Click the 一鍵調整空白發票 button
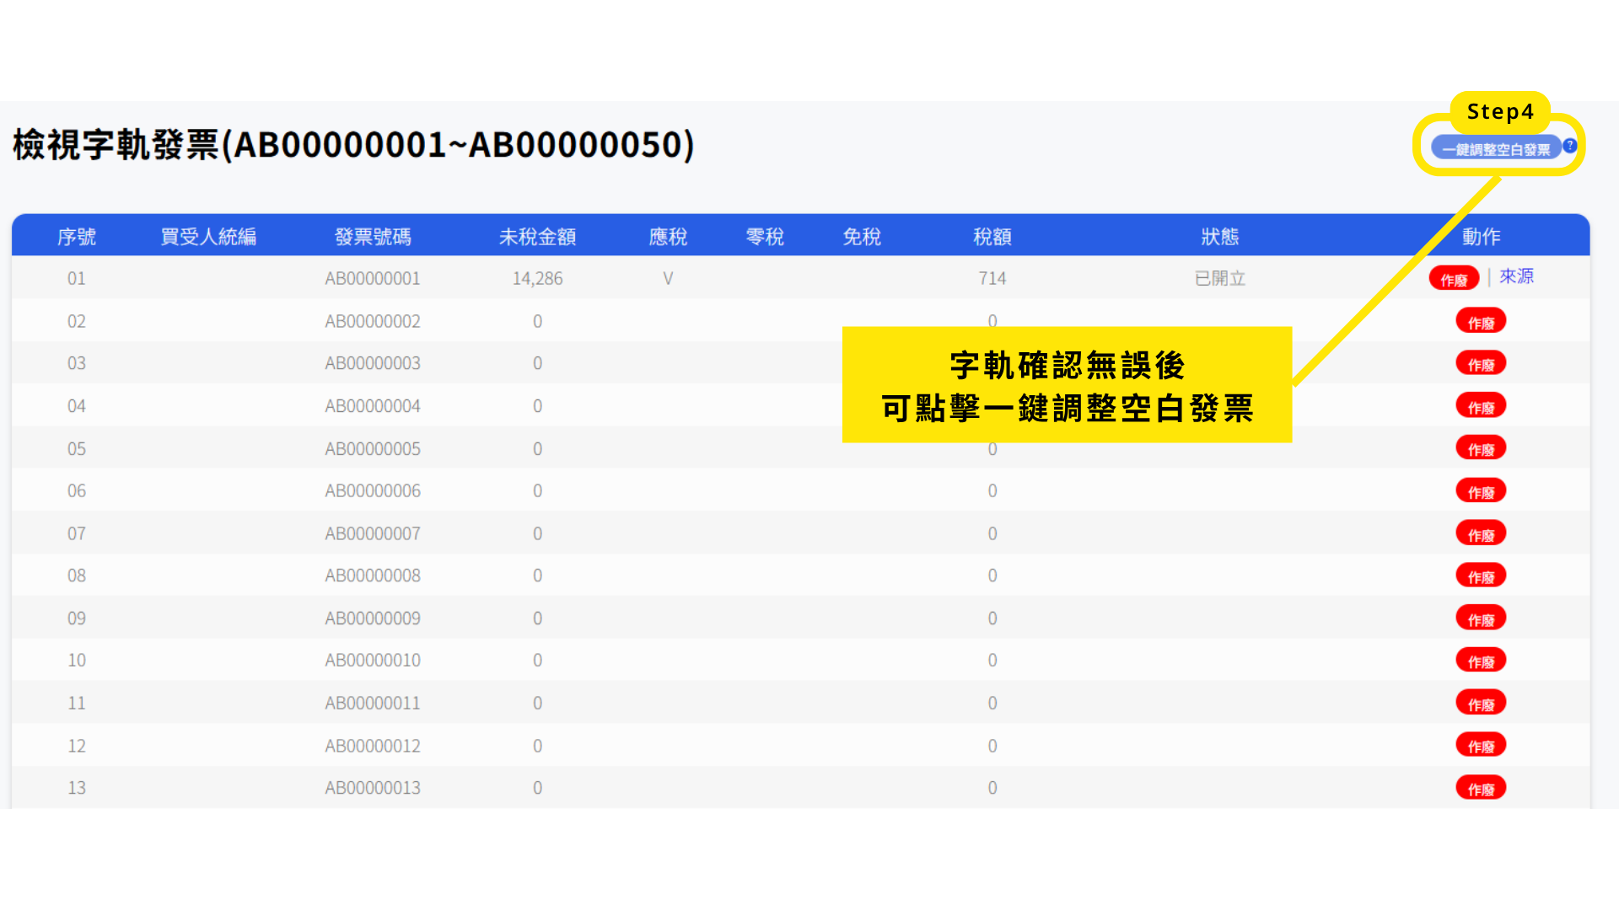The height and width of the screenshot is (910, 1619). click(x=1495, y=149)
